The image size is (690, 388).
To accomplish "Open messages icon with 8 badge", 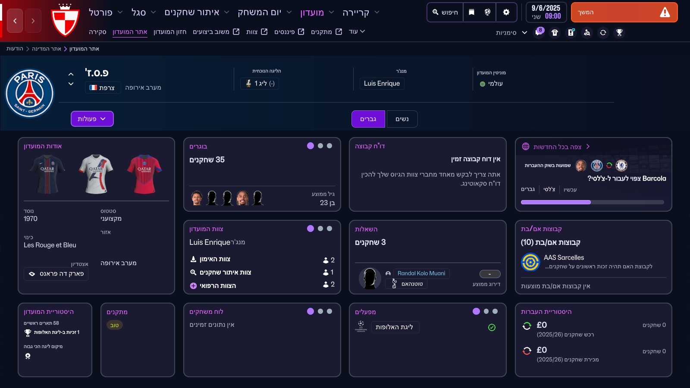I will click(x=539, y=32).
